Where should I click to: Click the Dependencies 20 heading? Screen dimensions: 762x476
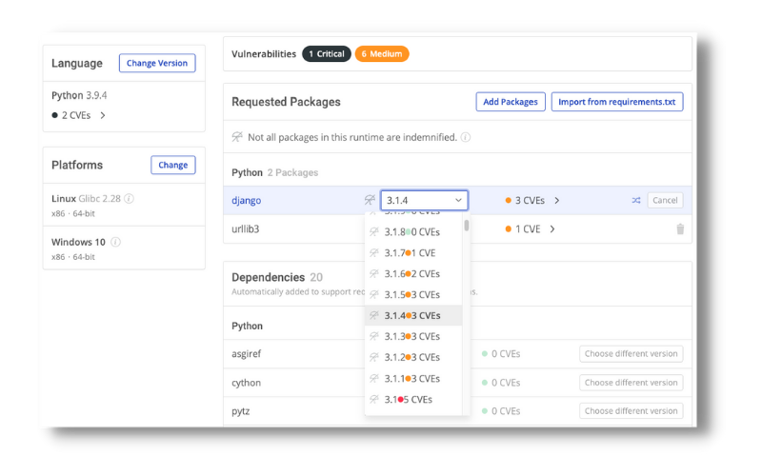click(277, 277)
